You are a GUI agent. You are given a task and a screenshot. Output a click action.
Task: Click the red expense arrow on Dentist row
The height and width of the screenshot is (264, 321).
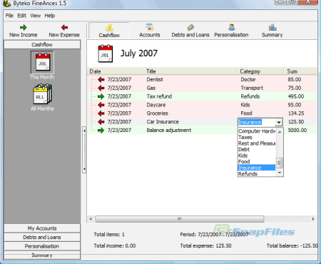pos(101,79)
